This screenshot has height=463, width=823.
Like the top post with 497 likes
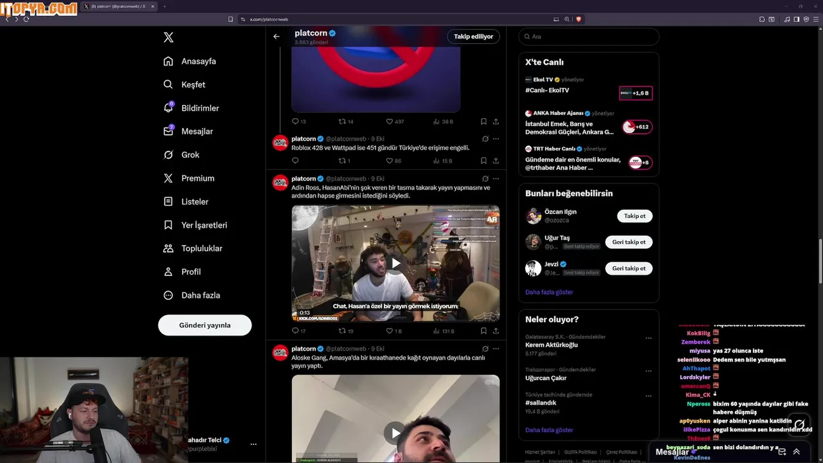(395, 122)
